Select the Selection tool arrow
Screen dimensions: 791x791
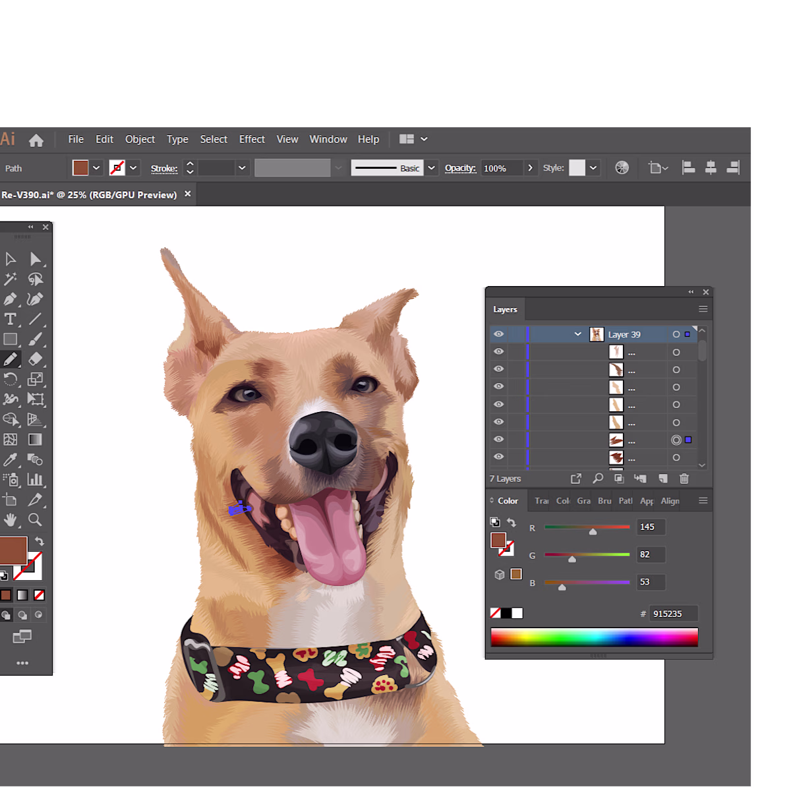pos(11,259)
